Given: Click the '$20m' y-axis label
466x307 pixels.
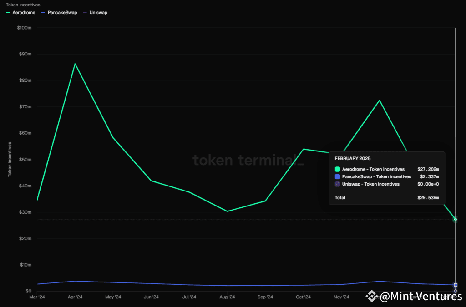Looking at the screenshot, I should [25, 238].
